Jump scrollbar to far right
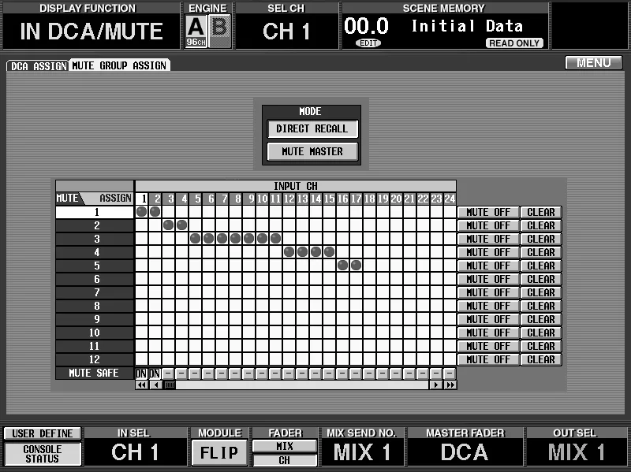Screen dimensions: 631x472 [x=450, y=385]
